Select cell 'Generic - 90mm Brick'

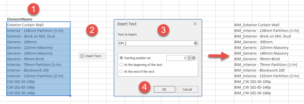(38, 59)
